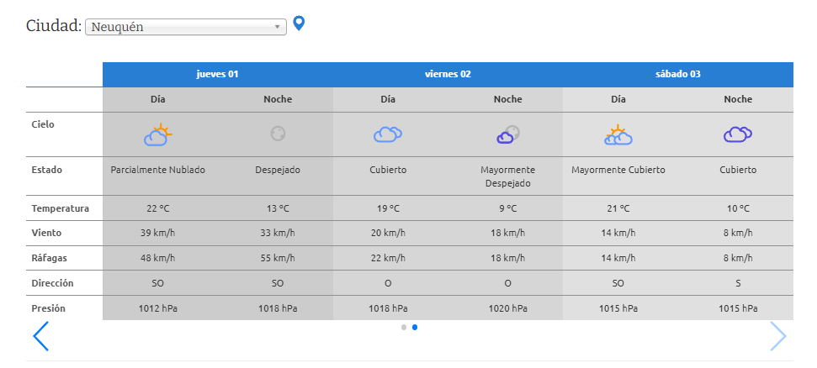Click the right next arrow
The width and height of the screenshot is (817, 368).
(x=778, y=336)
